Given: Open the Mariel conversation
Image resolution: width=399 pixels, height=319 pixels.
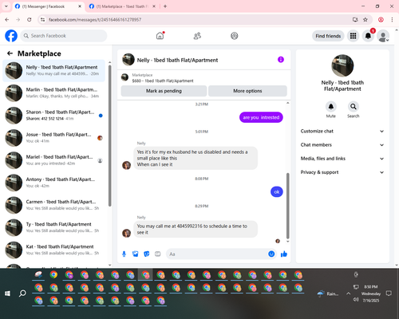Looking at the screenshot, I should 54,160.
